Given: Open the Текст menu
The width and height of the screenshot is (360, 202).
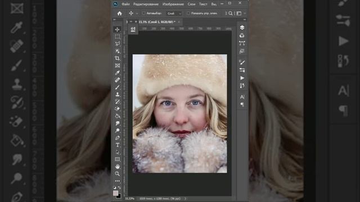Looking at the screenshot, I should (x=203, y=4).
